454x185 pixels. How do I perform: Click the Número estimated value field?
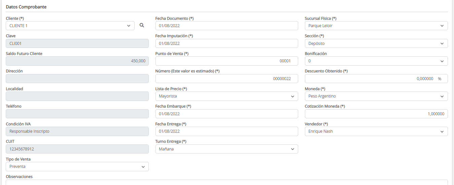(x=226, y=78)
